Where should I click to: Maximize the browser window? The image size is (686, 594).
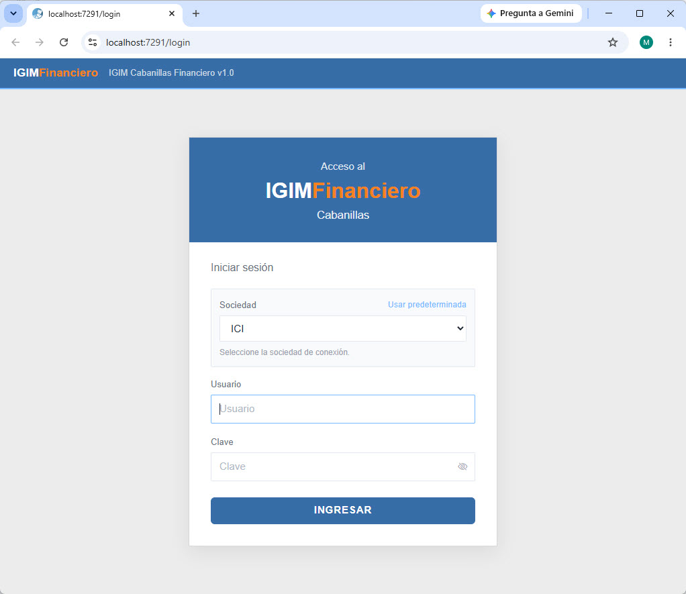639,13
